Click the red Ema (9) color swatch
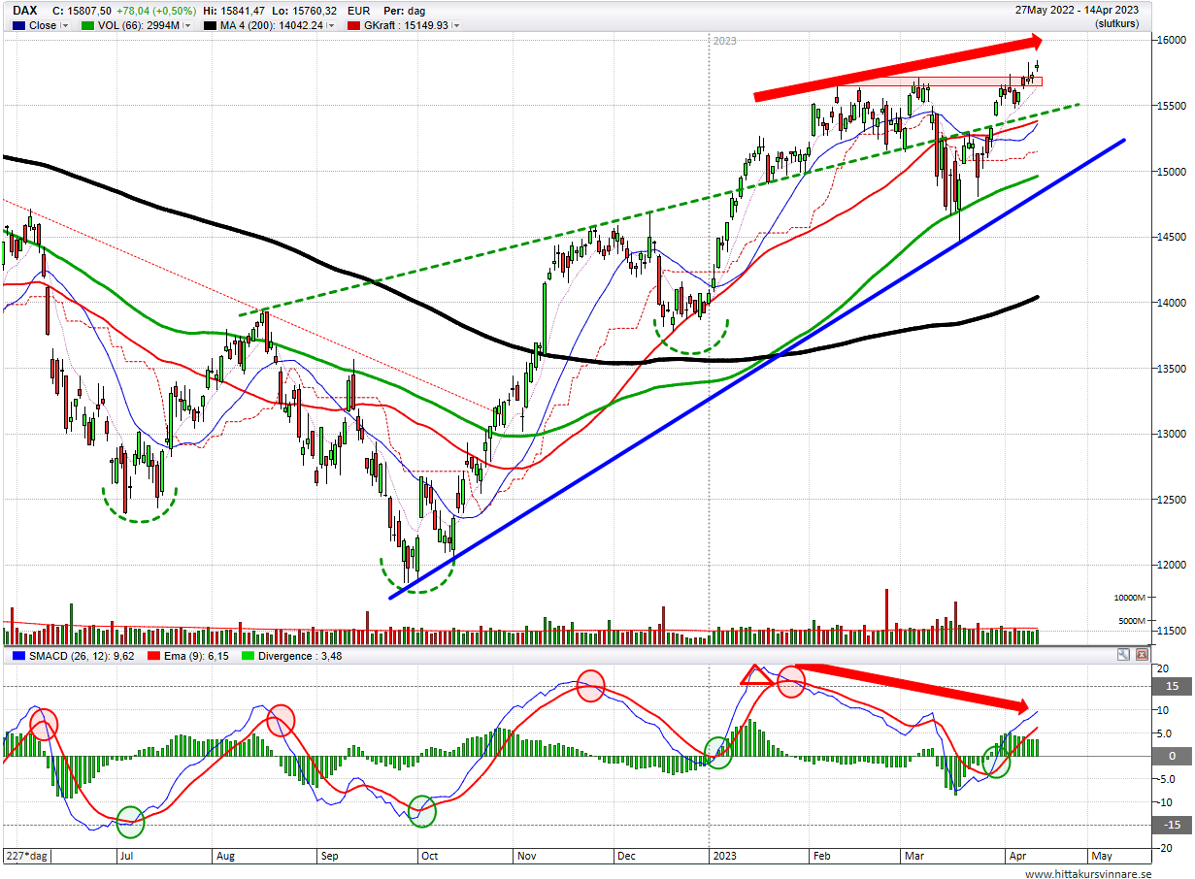The width and height of the screenshot is (1195, 879). tap(153, 656)
